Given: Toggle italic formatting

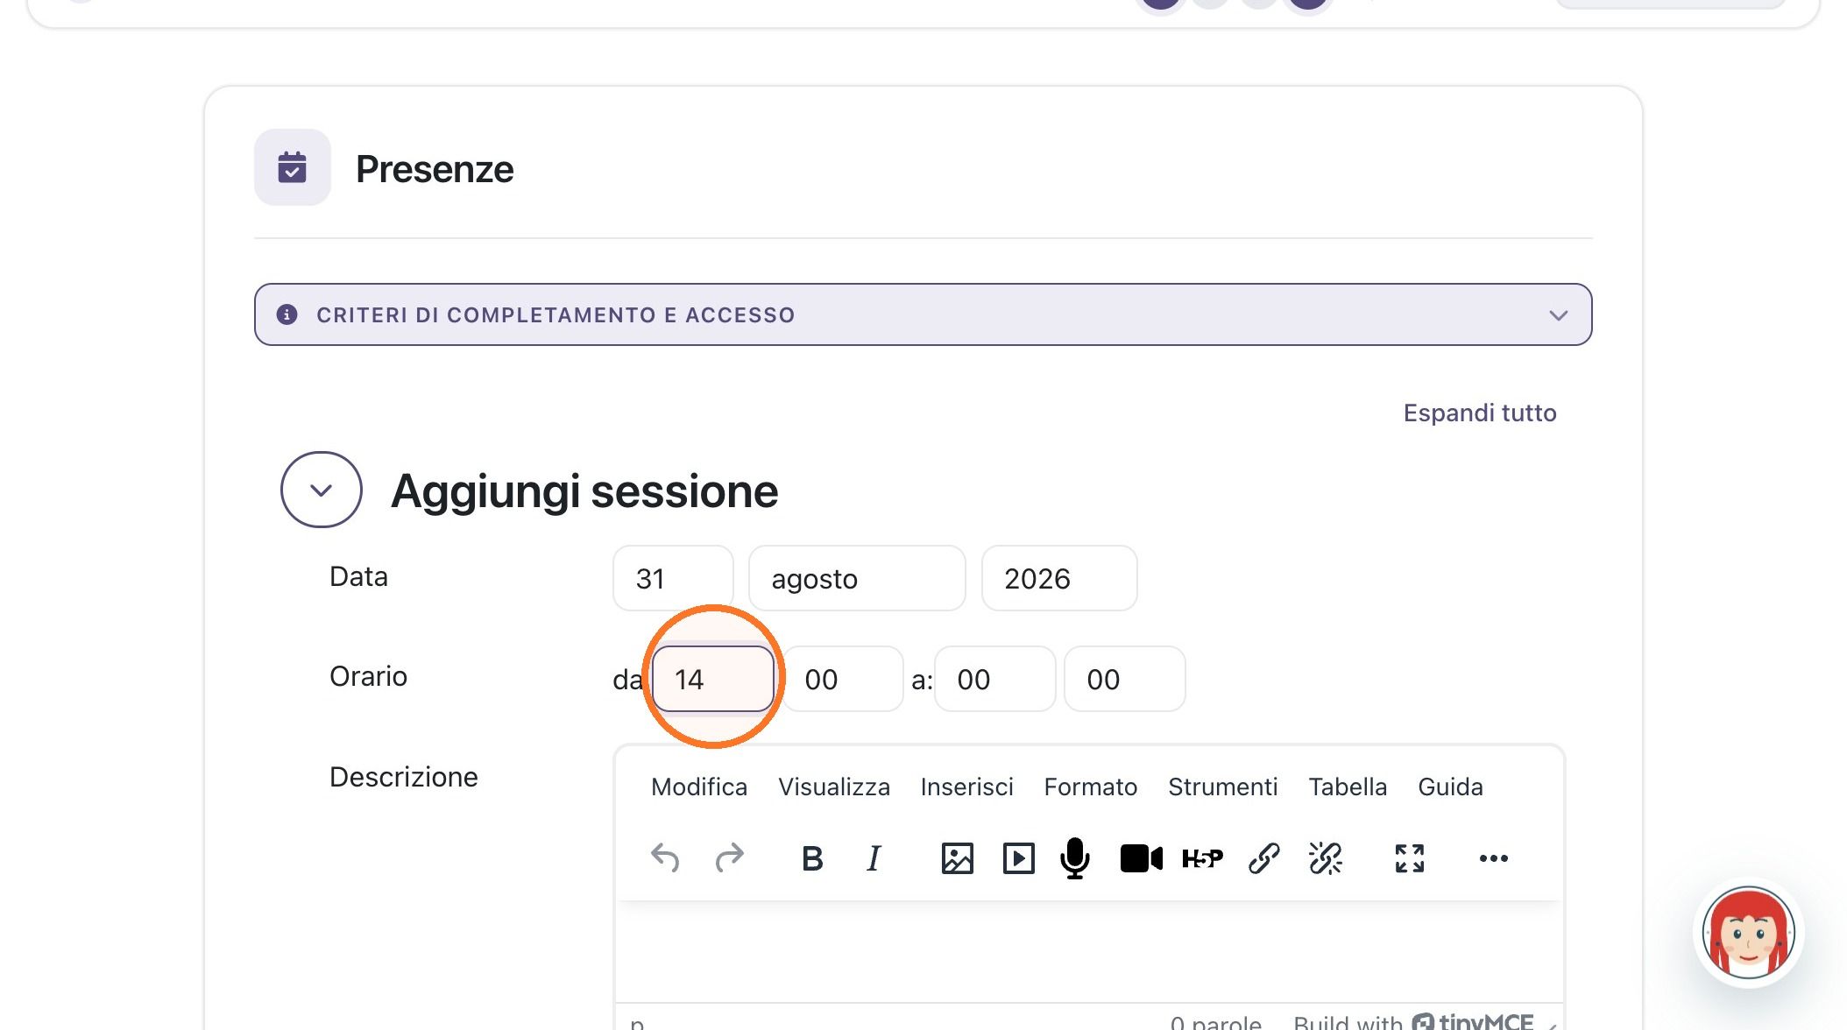Looking at the screenshot, I should click(874, 857).
